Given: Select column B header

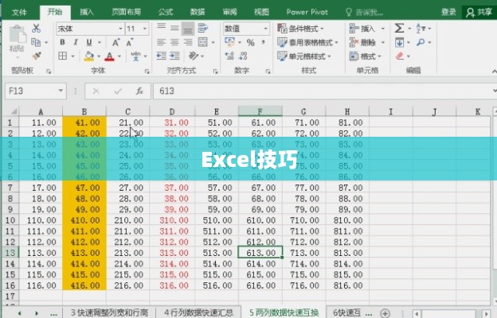Looking at the screenshot, I should coord(84,111).
